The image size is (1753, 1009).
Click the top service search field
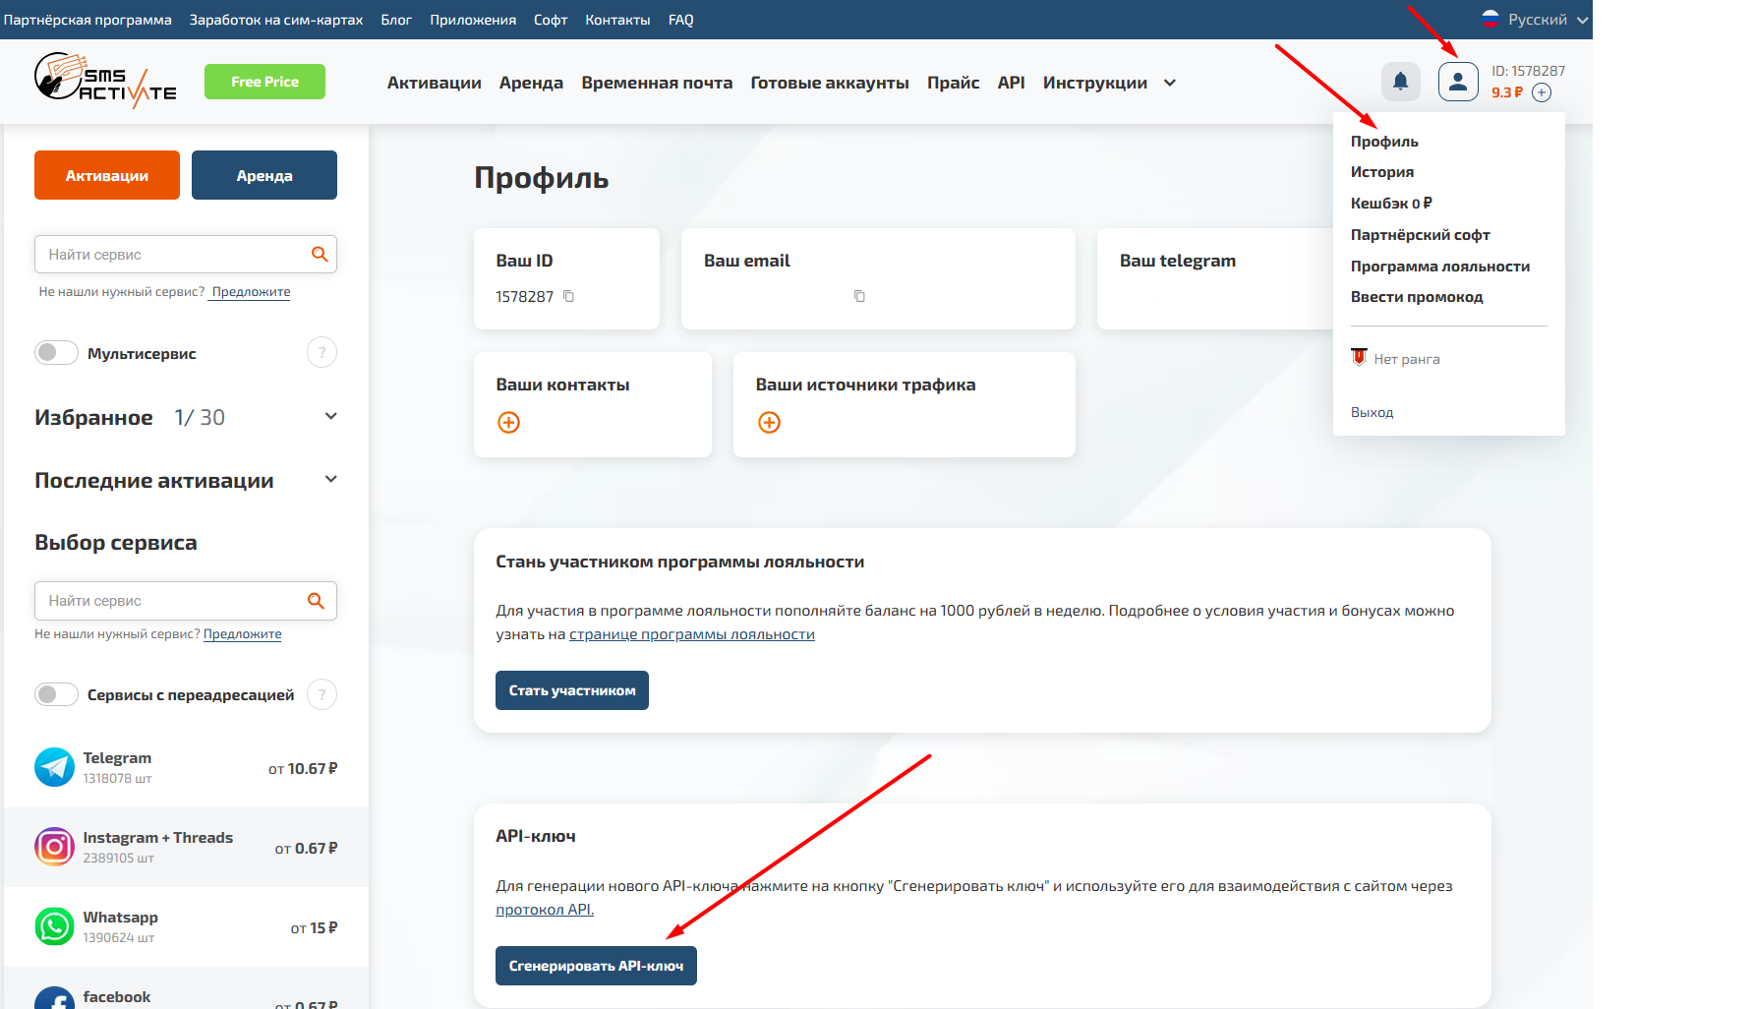[175, 255]
